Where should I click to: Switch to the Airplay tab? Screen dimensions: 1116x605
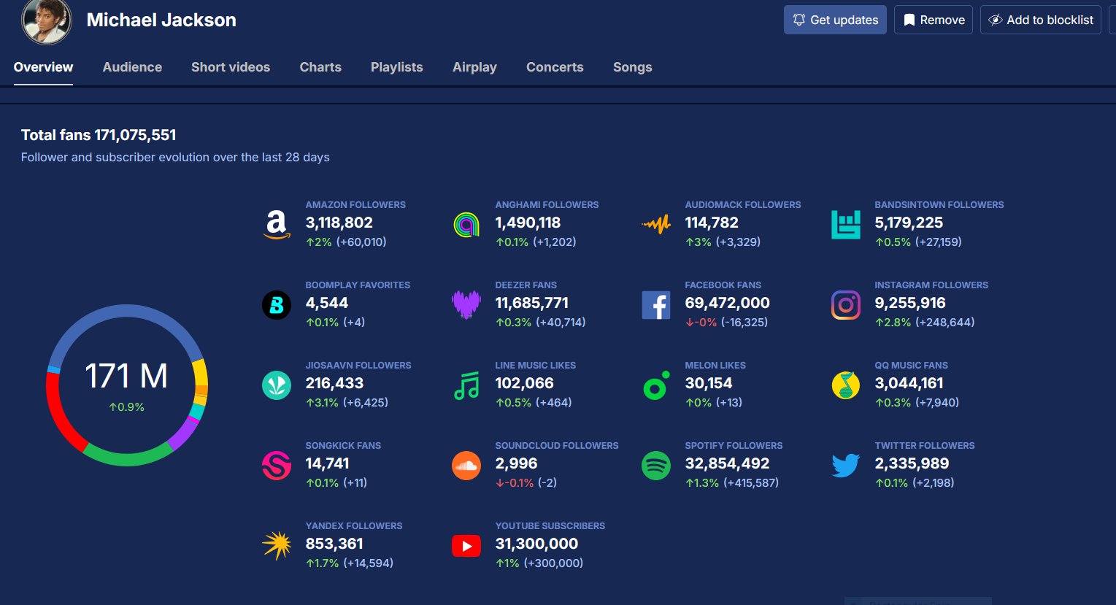click(x=474, y=67)
